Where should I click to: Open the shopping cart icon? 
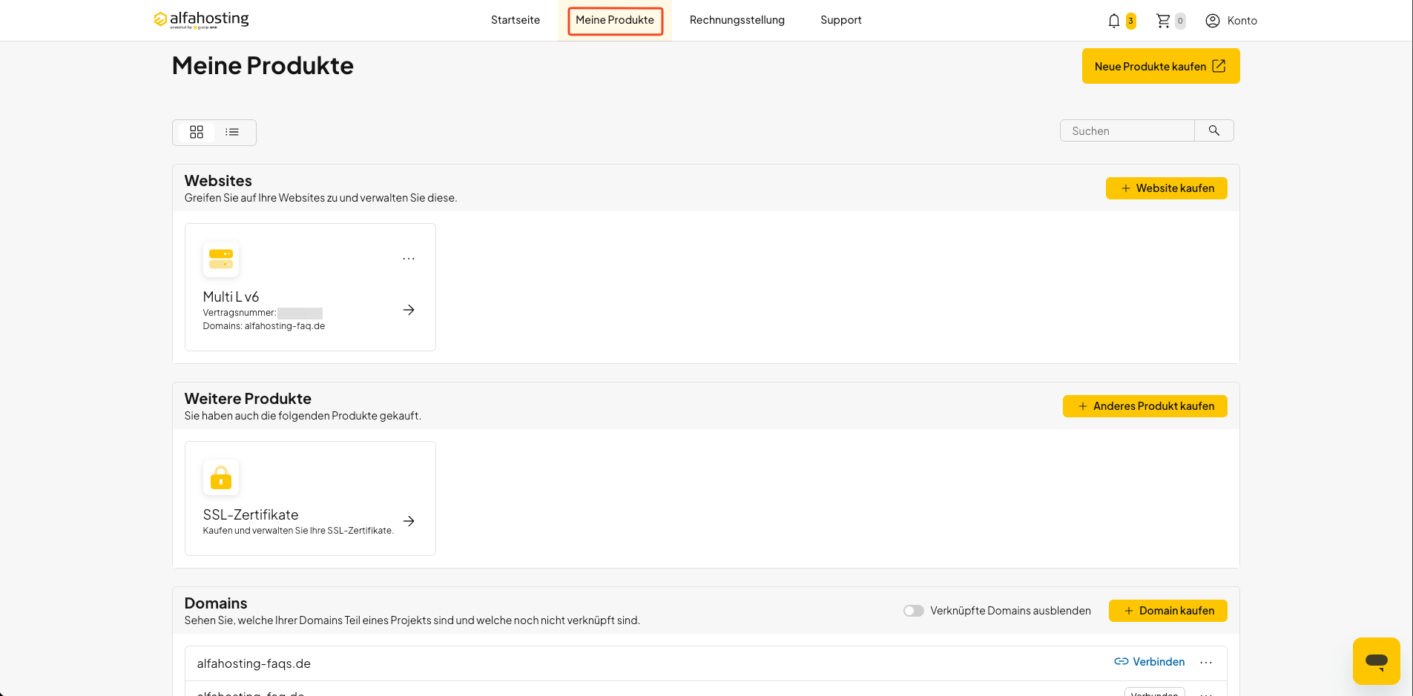1163,21
